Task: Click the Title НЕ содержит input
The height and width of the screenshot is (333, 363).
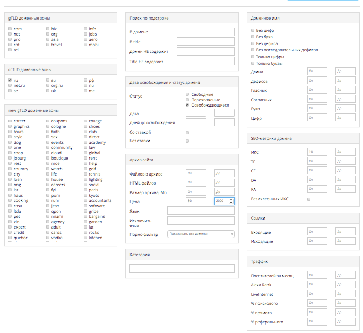Action: [205, 62]
